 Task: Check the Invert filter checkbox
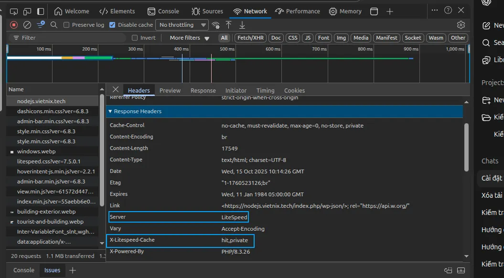click(x=135, y=38)
